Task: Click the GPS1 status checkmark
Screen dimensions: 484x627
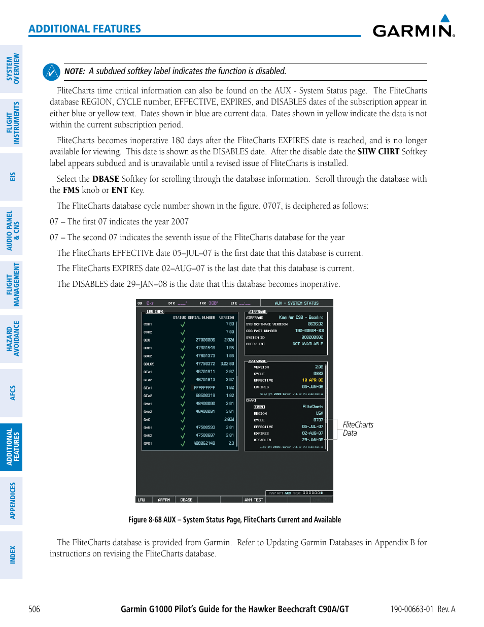Action: coord(183,444)
